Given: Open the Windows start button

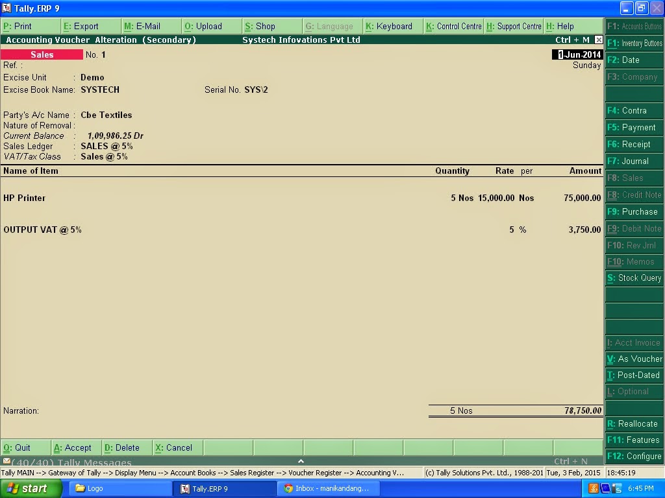Looking at the screenshot, I should (x=30, y=488).
